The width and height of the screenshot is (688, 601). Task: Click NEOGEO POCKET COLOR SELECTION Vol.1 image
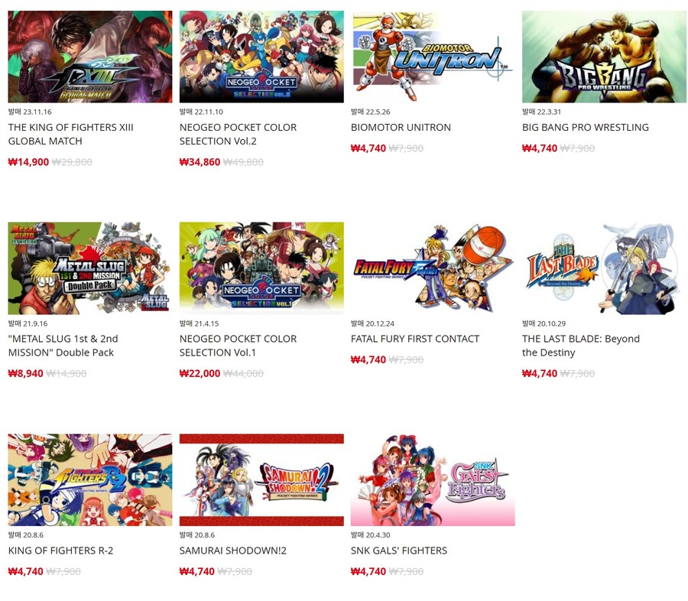(261, 268)
